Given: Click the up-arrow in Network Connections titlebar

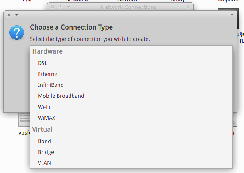Looking at the screenshot, I should 188,7.
